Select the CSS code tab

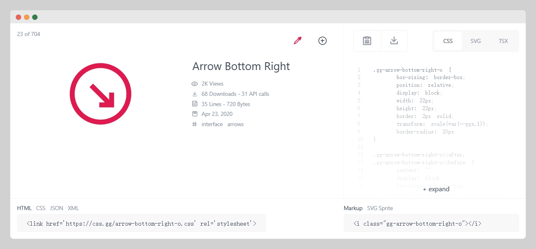[x=448, y=41]
